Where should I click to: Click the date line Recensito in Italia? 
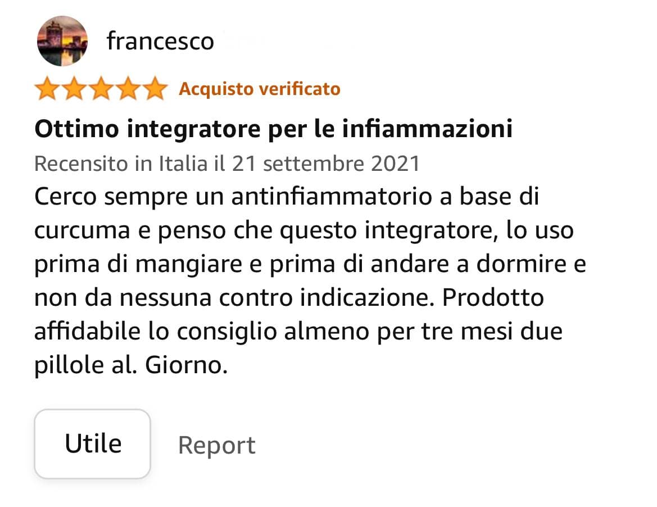227,164
